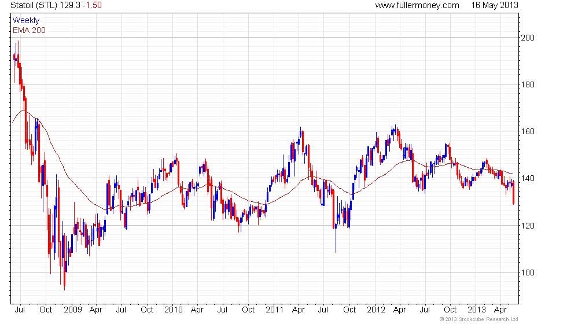Viewport: 567px width, 324px height.
Task: Click the 16 May 2013 date
Action: click(494, 5)
